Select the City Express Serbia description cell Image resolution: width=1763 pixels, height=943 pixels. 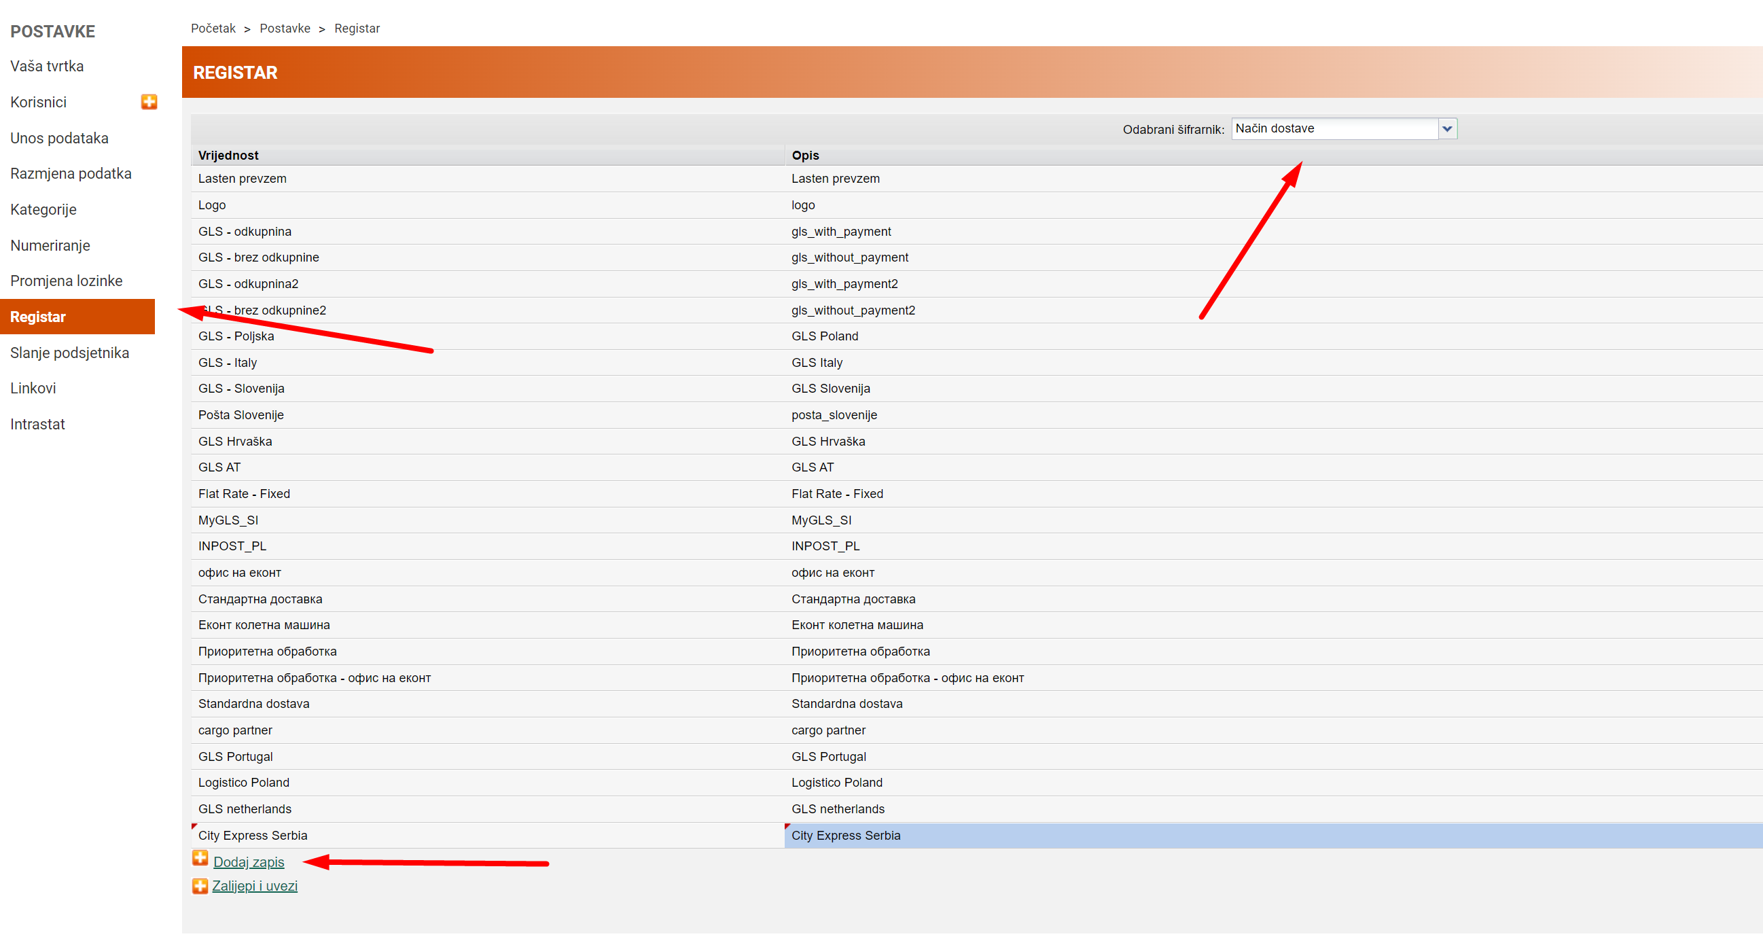tap(846, 836)
